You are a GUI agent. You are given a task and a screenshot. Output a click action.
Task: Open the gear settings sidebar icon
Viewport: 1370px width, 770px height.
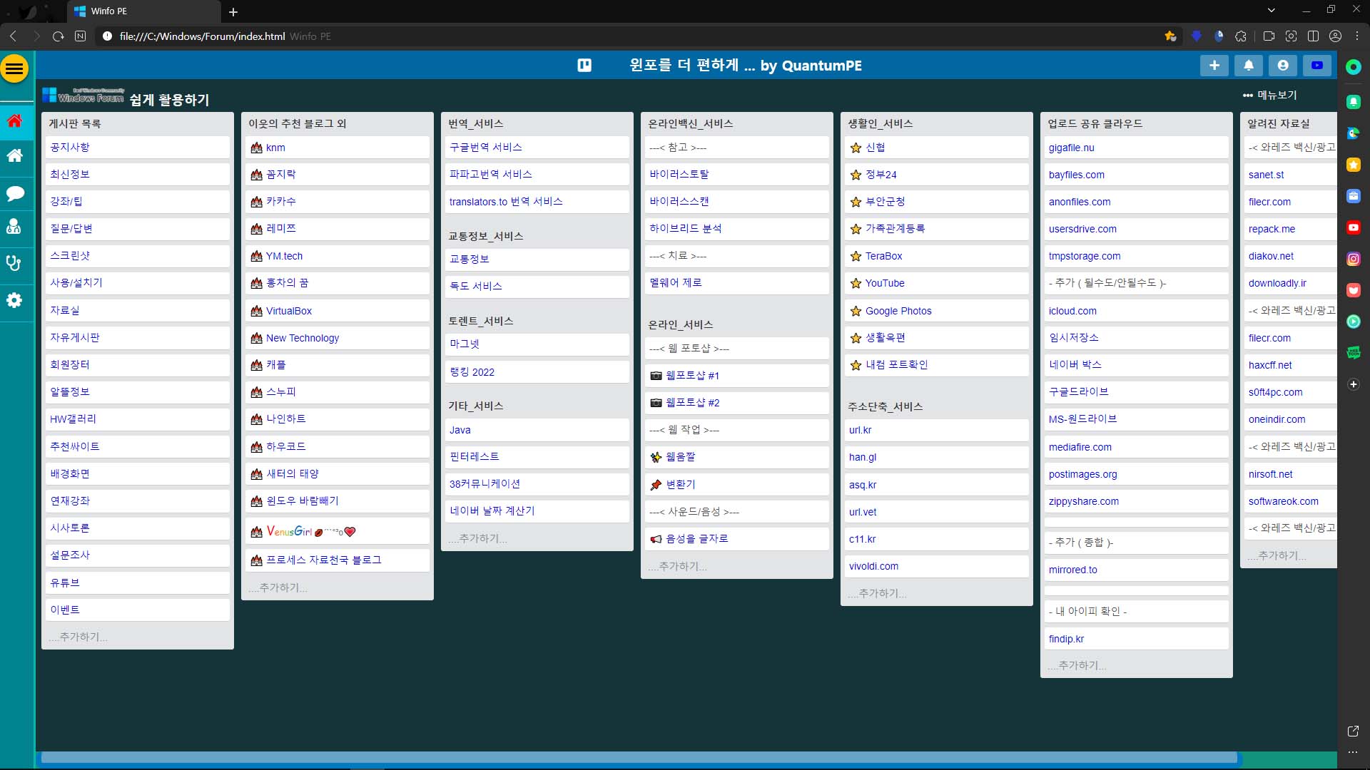point(14,300)
